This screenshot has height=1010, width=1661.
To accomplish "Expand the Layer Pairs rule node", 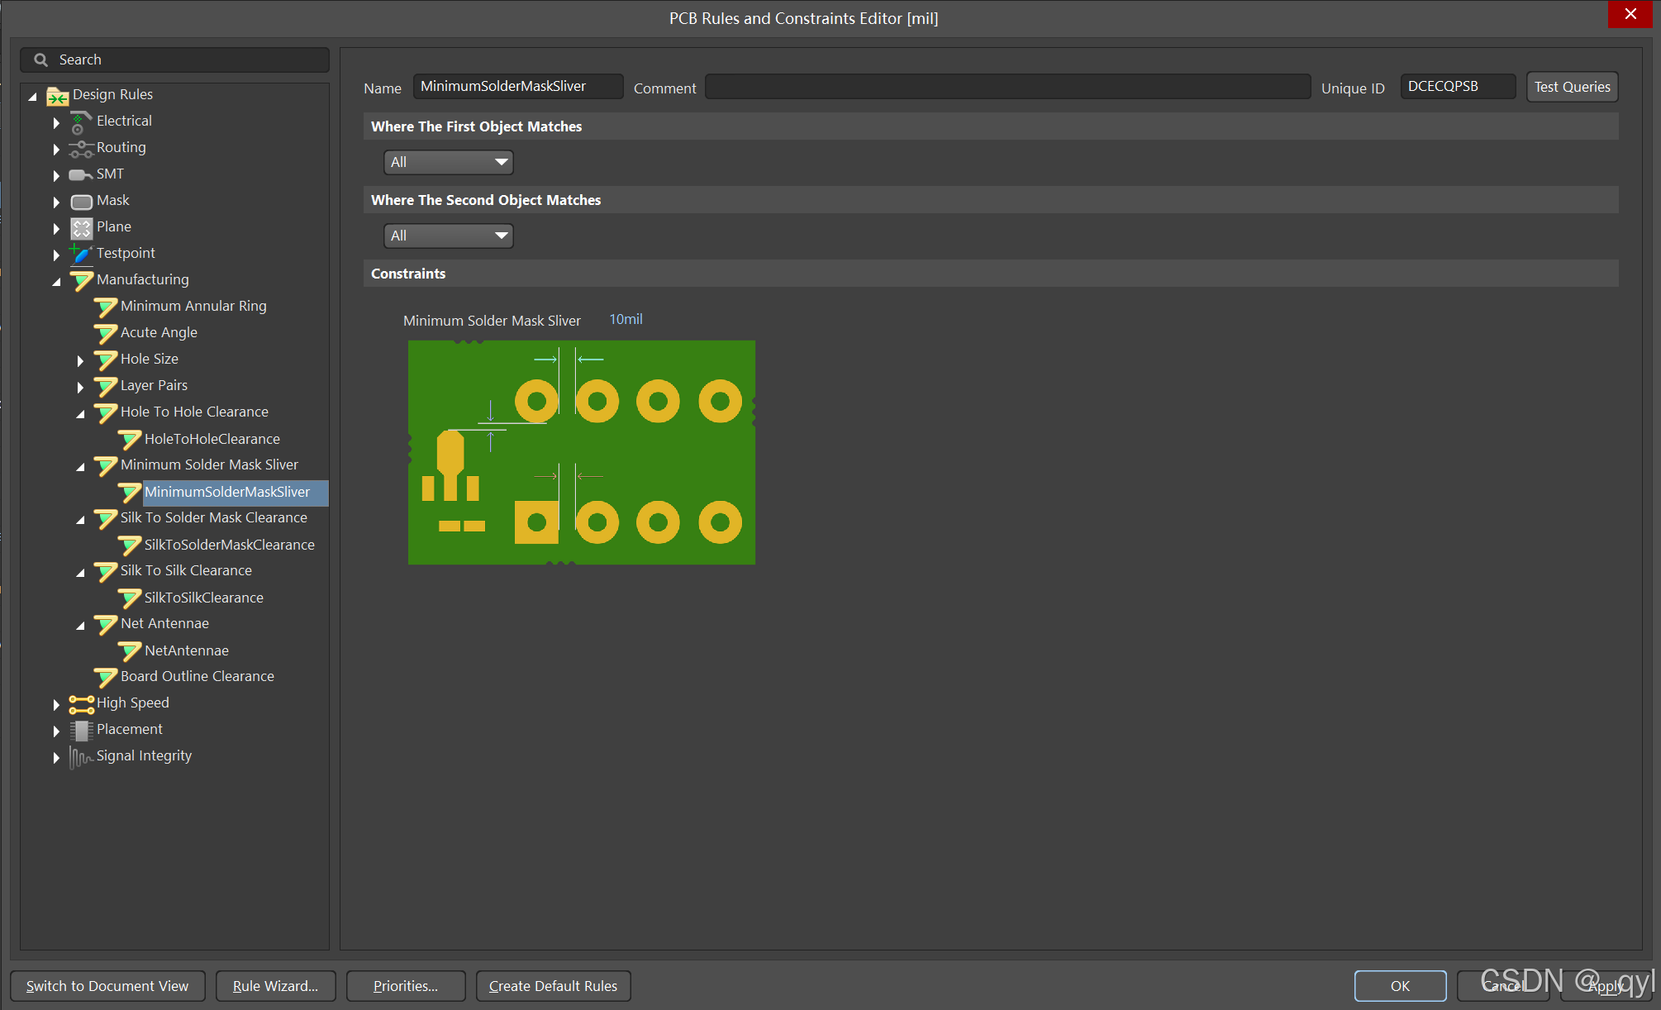I will 80,387.
